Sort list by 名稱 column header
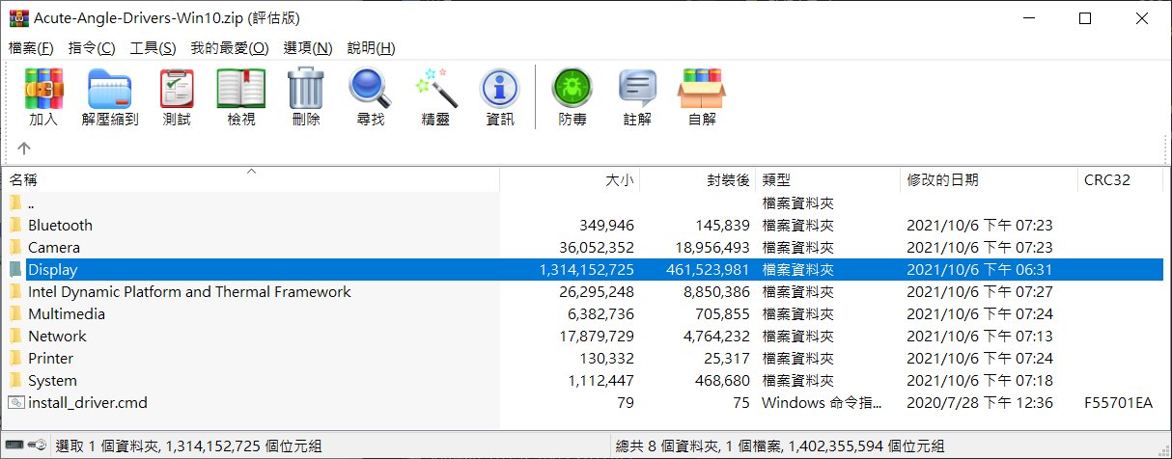This screenshot has width=1172, height=459. coord(24,179)
